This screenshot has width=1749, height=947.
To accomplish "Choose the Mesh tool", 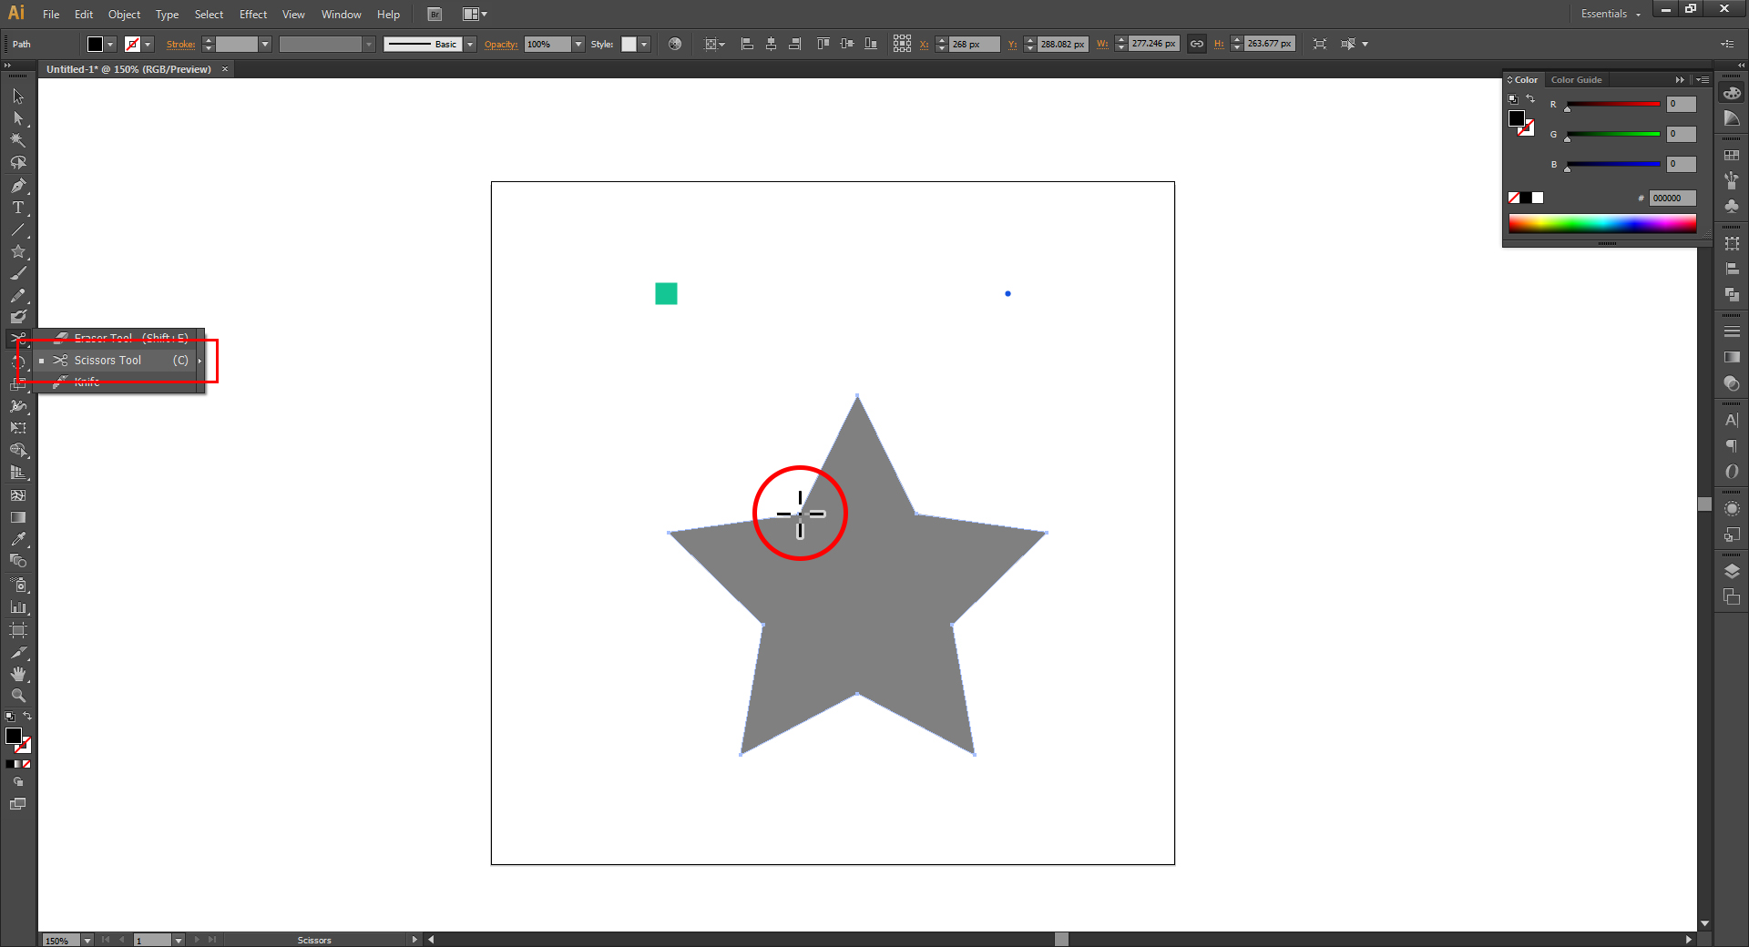I will [18, 495].
